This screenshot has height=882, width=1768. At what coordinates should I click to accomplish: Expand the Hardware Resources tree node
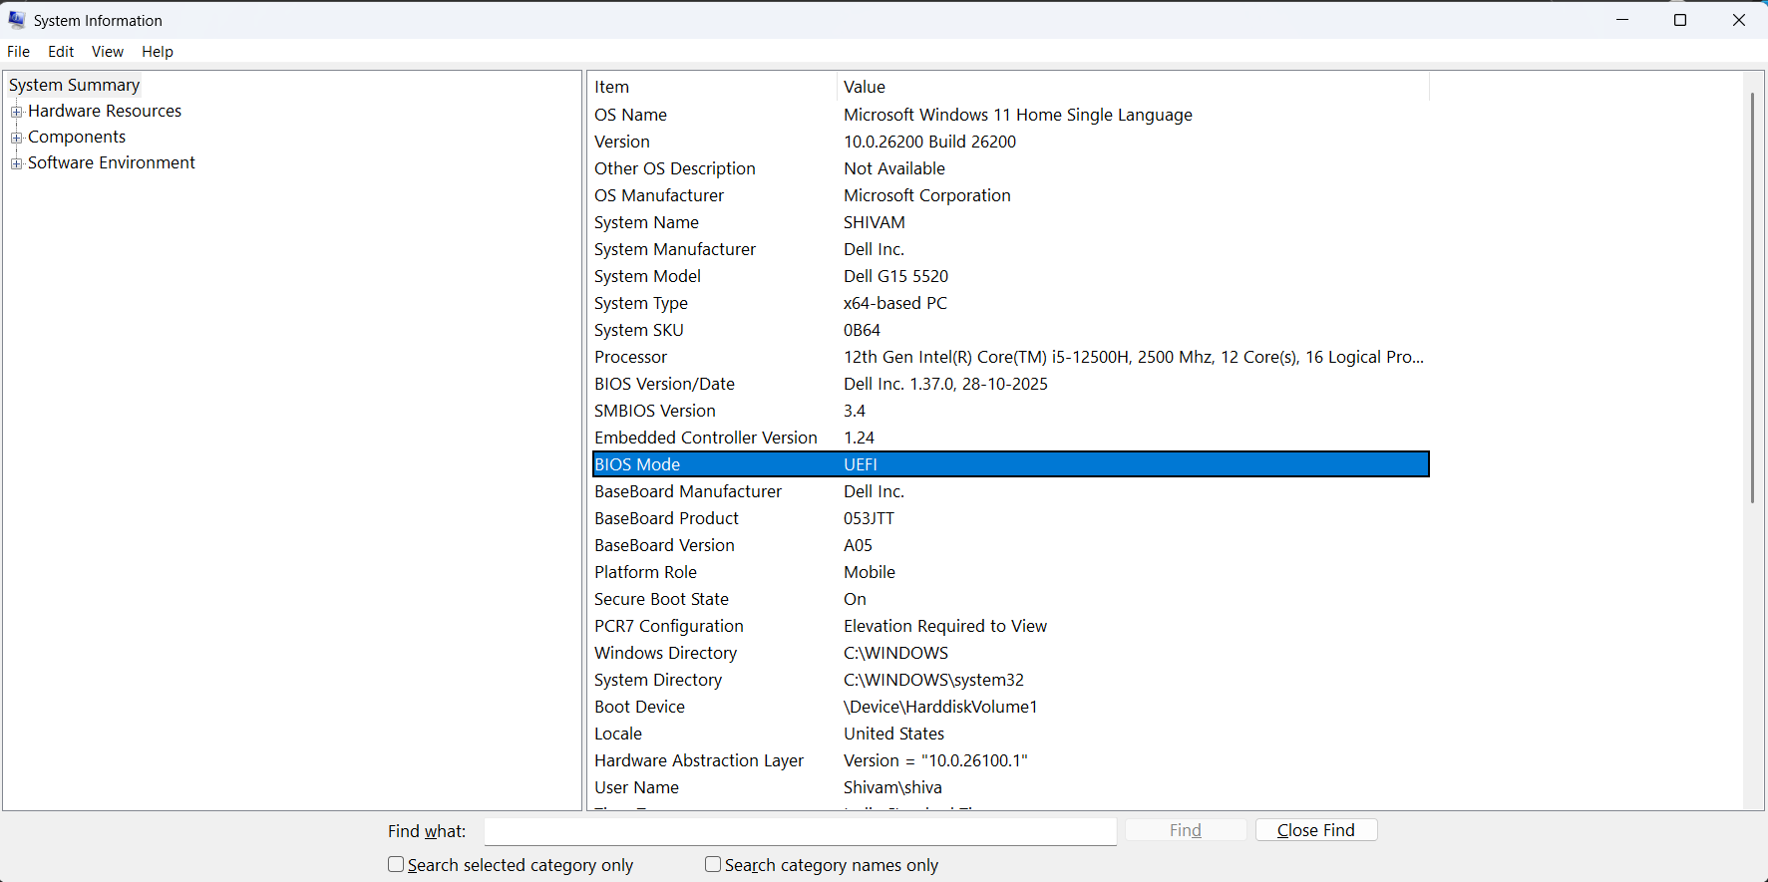tap(16, 112)
